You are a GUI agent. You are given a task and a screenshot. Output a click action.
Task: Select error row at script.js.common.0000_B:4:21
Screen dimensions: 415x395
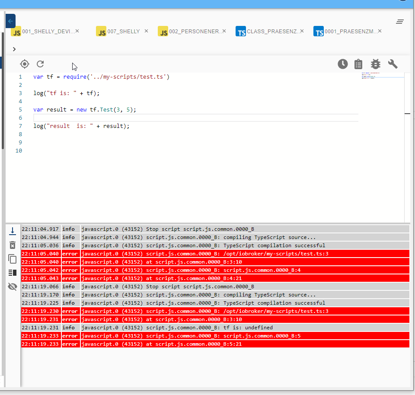click(215, 278)
